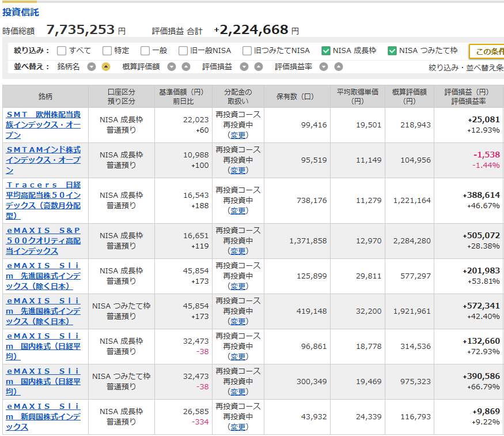The width and height of the screenshot is (504, 436).
Task: Check the 旧つみたてNISA filter checkbox
Action: tap(247, 51)
